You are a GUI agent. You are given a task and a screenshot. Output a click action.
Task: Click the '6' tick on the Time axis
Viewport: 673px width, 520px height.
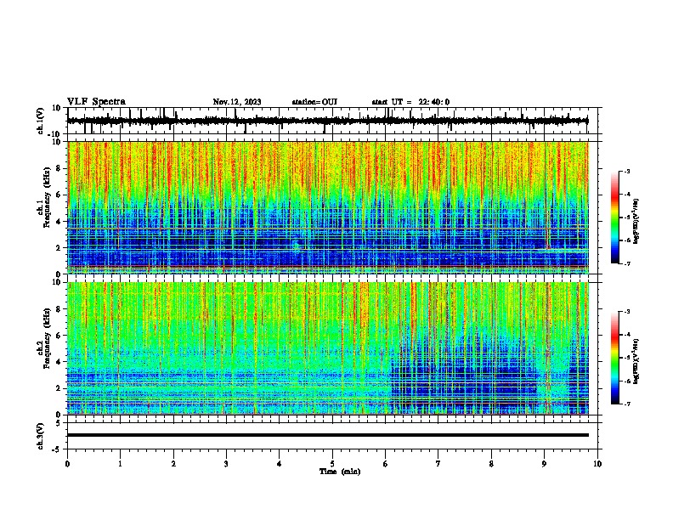pos(385,464)
